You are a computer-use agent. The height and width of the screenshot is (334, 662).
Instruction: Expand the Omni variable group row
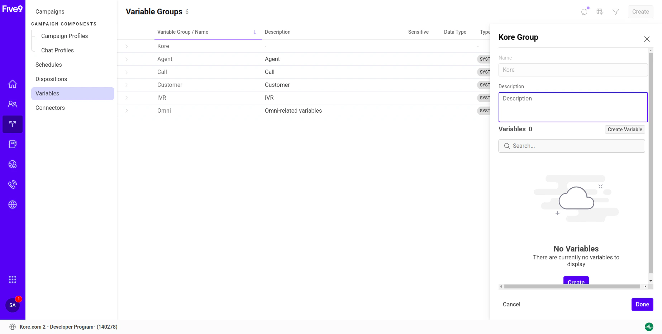click(127, 111)
